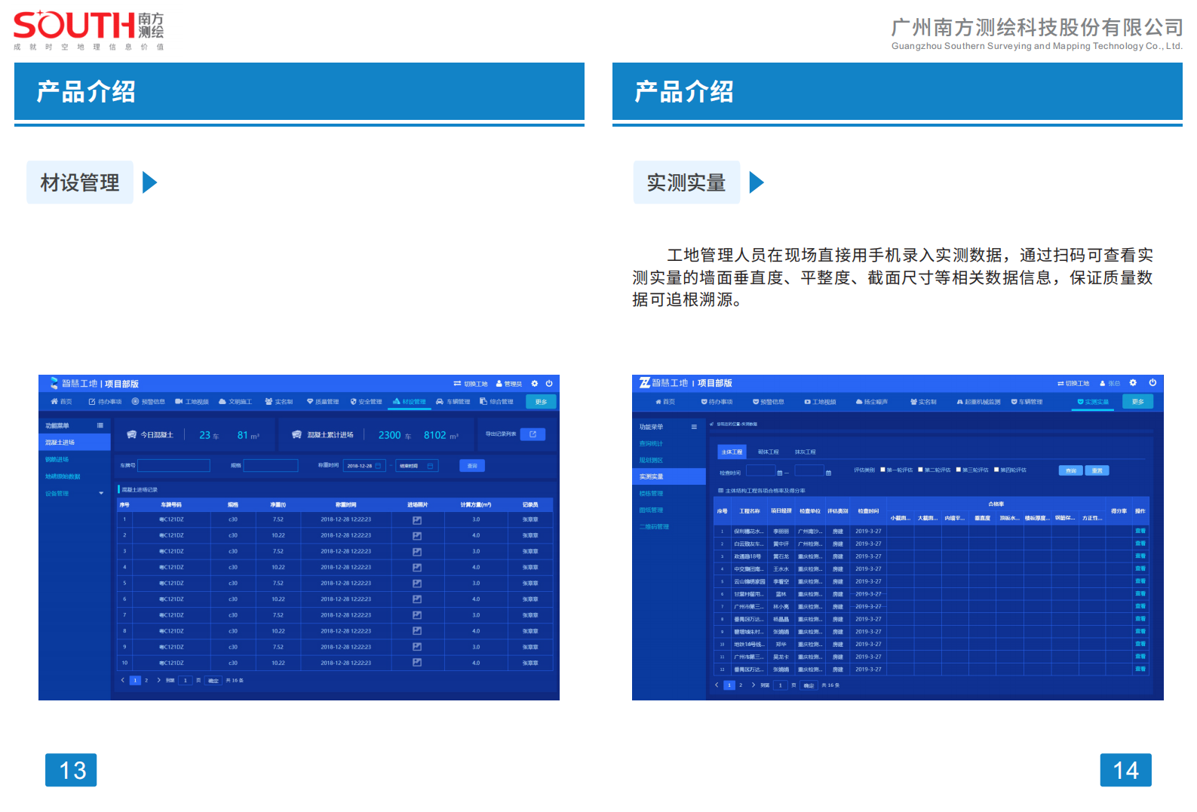Toggle 功能菜单 list icon in left screenshot
This screenshot has width=1197, height=812.
tap(100, 425)
